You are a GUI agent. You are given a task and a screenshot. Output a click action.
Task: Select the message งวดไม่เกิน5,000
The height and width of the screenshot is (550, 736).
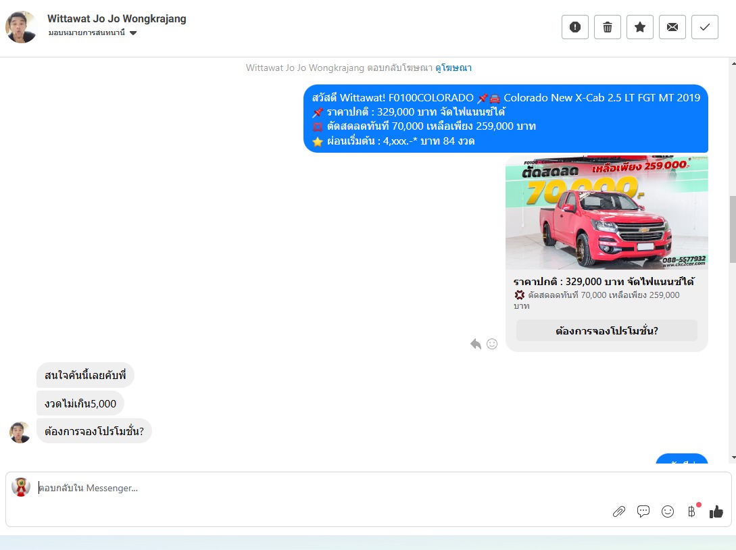(x=80, y=403)
